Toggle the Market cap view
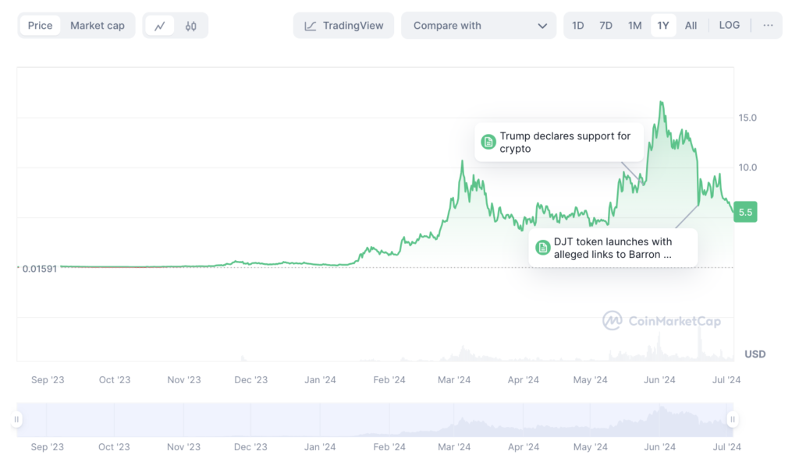Screen dimensions: 799x465 coord(98,26)
